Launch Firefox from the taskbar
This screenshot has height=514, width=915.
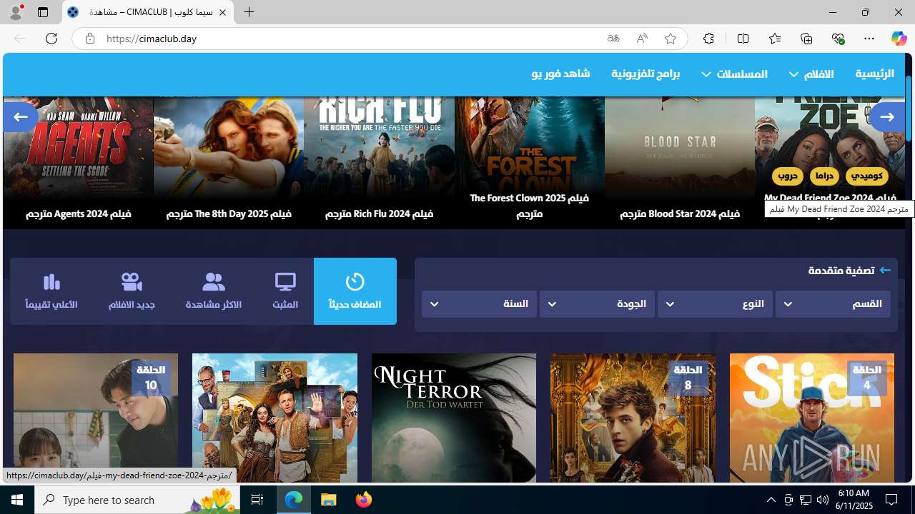click(364, 500)
